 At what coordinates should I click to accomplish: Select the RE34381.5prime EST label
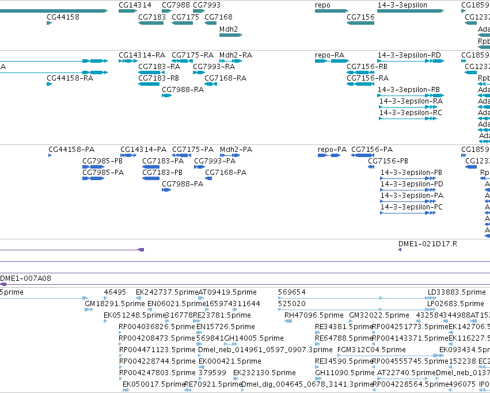344,327
